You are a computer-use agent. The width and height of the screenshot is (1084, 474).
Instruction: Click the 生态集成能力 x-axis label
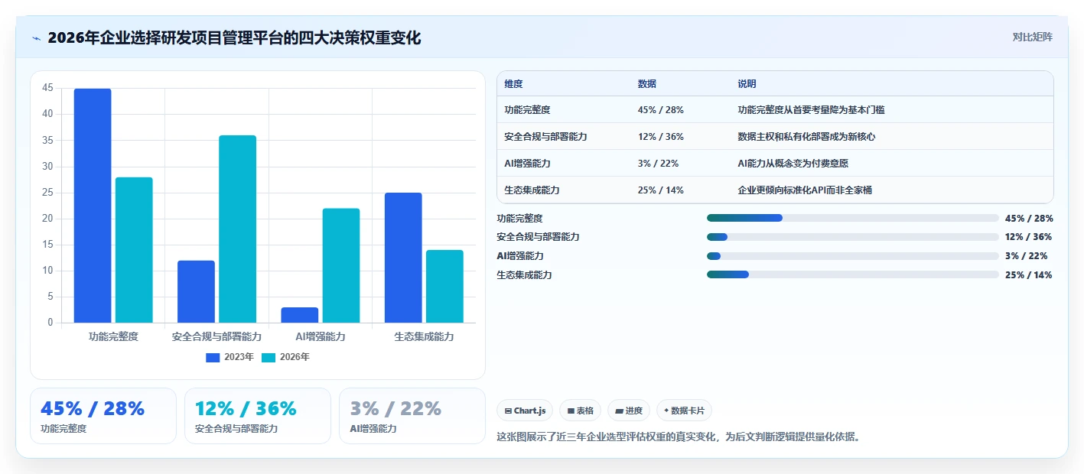[424, 336]
